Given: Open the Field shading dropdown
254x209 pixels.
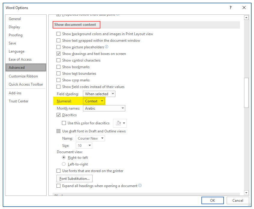Looking at the screenshot, I should point(99,94).
